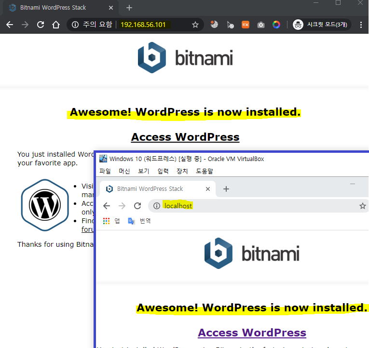Click the globe extension icon in toolbar
This screenshot has width=369, height=348.
[214, 25]
